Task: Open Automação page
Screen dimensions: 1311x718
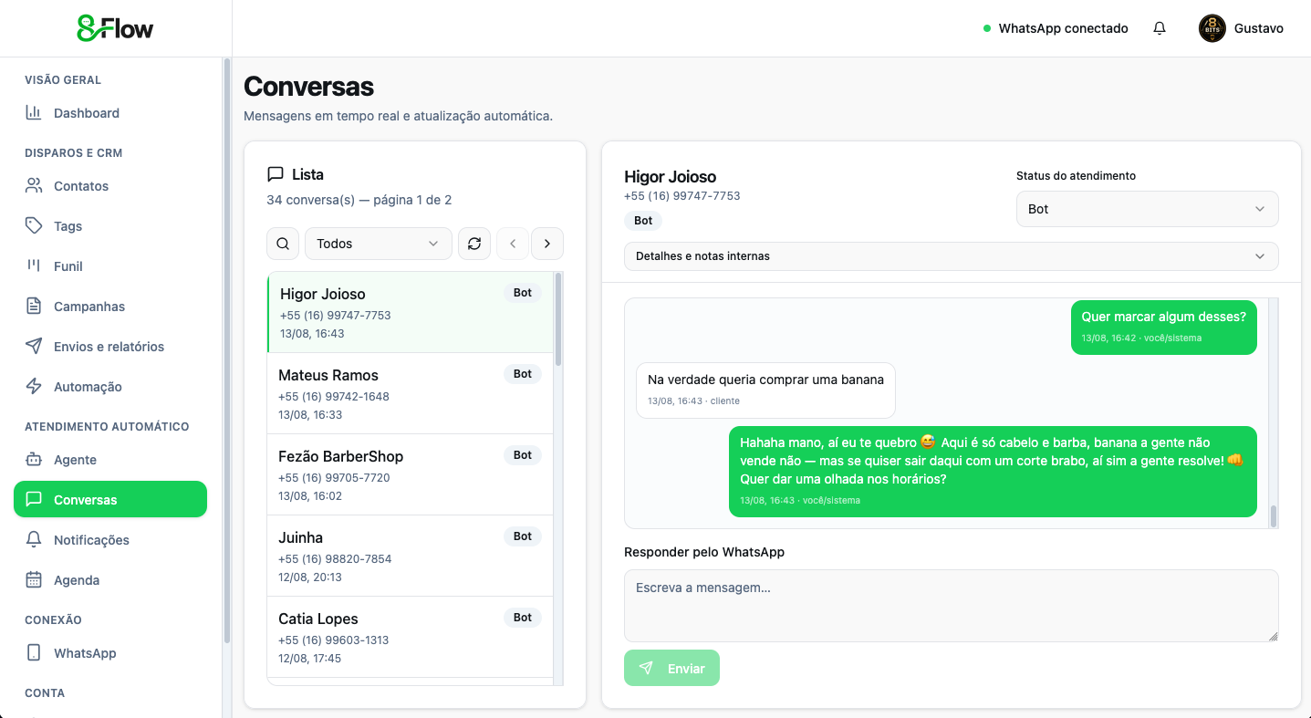Action: (x=110, y=387)
